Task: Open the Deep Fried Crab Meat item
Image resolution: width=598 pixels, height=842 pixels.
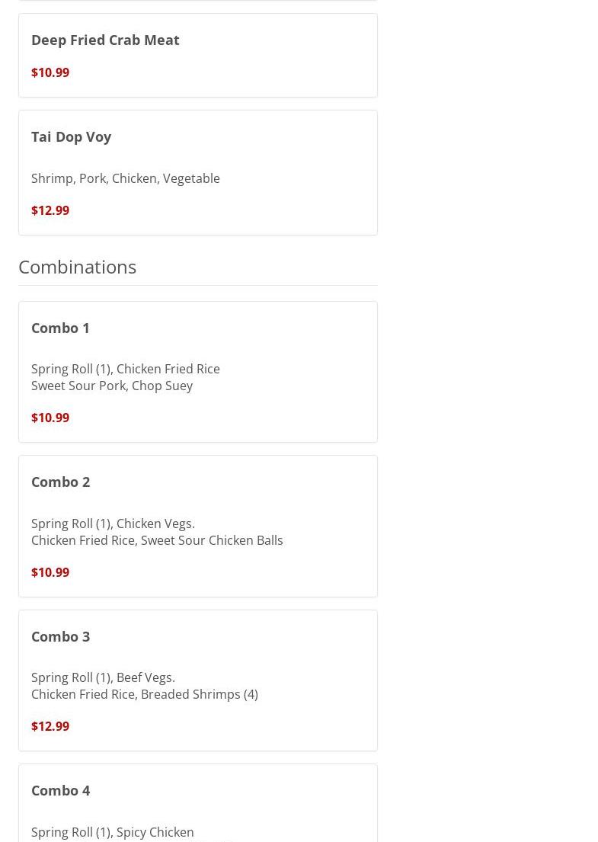Action: (x=105, y=40)
